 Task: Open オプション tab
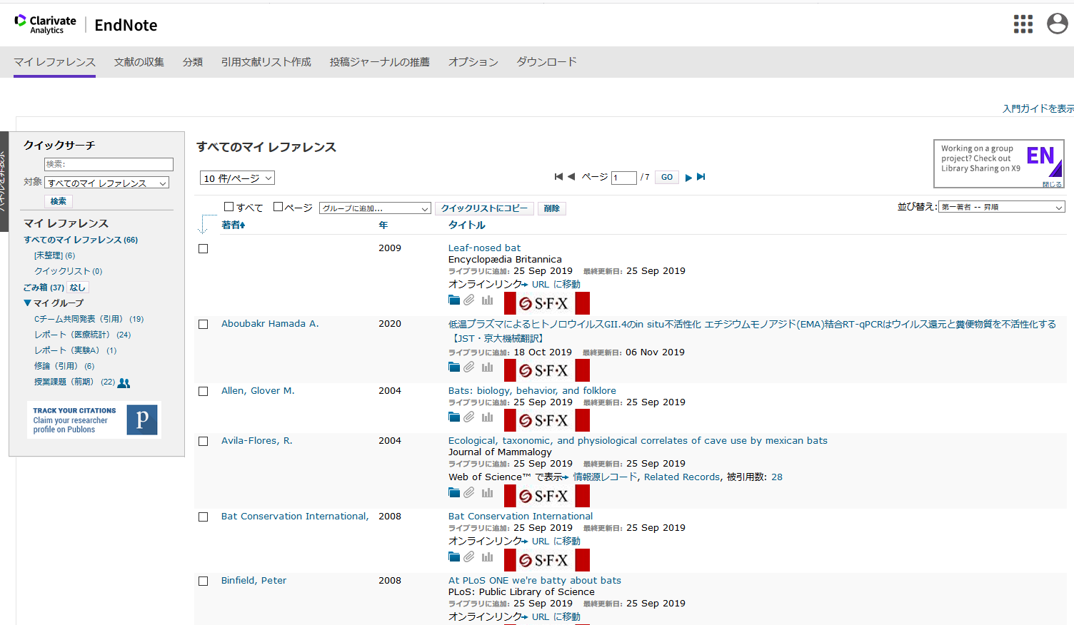473,62
